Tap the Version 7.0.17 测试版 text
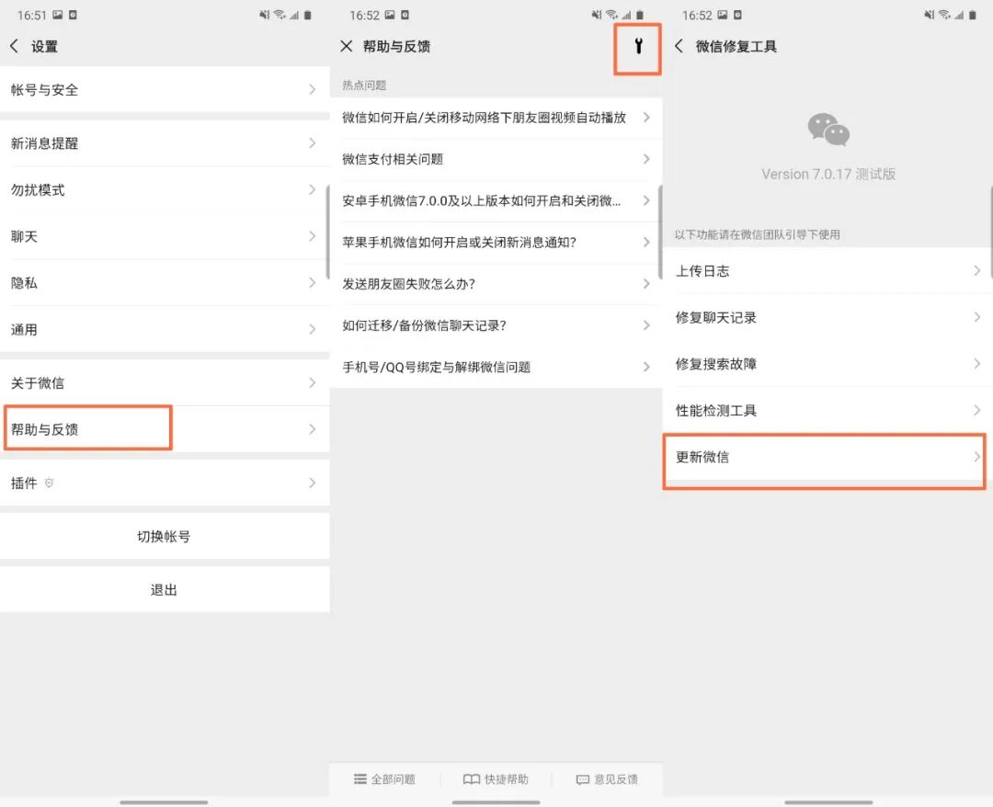Image resolution: width=993 pixels, height=807 pixels. pyautogui.click(x=828, y=174)
